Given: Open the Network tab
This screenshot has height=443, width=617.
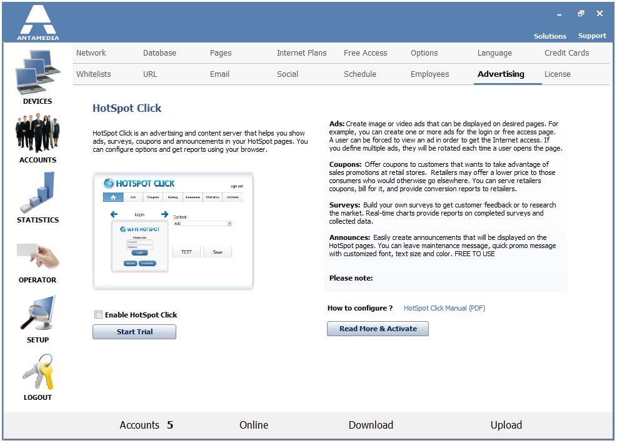Looking at the screenshot, I should coord(91,52).
